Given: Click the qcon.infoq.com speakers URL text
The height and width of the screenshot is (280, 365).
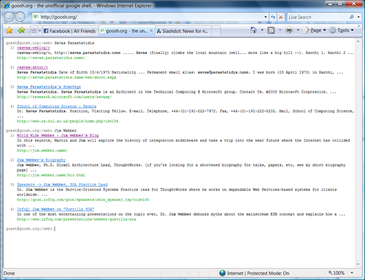Looking at the screenshot, I should (83, 200).
